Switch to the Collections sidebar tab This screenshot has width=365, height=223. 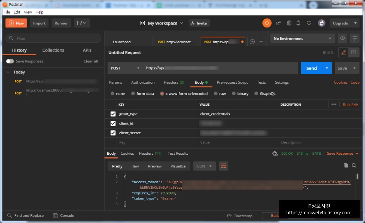coord(53,50)
